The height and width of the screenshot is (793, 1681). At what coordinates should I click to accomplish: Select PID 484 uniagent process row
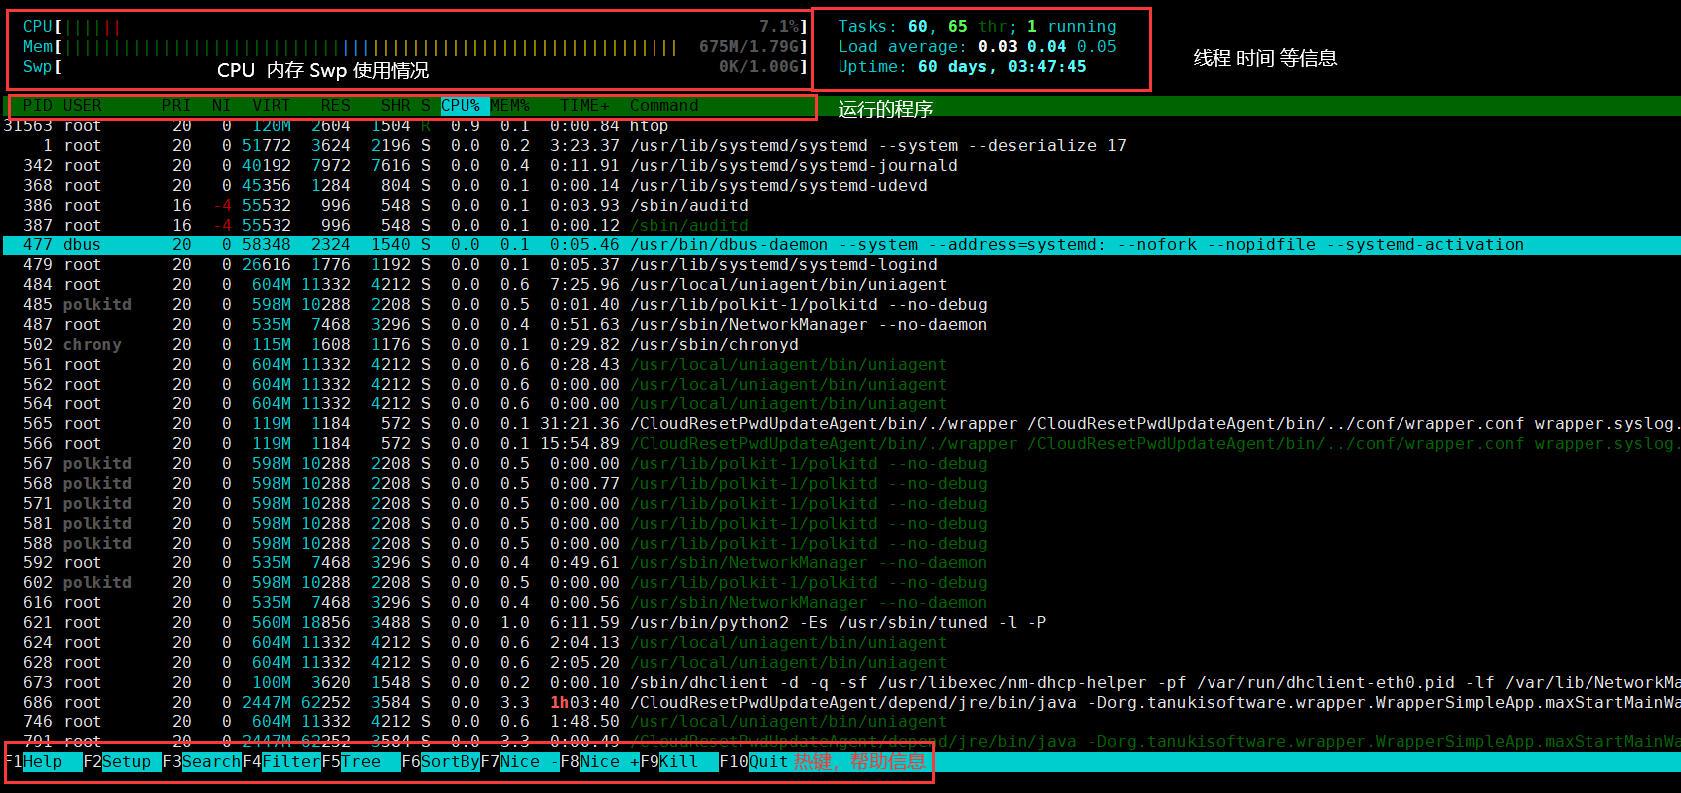click(840, 285)
